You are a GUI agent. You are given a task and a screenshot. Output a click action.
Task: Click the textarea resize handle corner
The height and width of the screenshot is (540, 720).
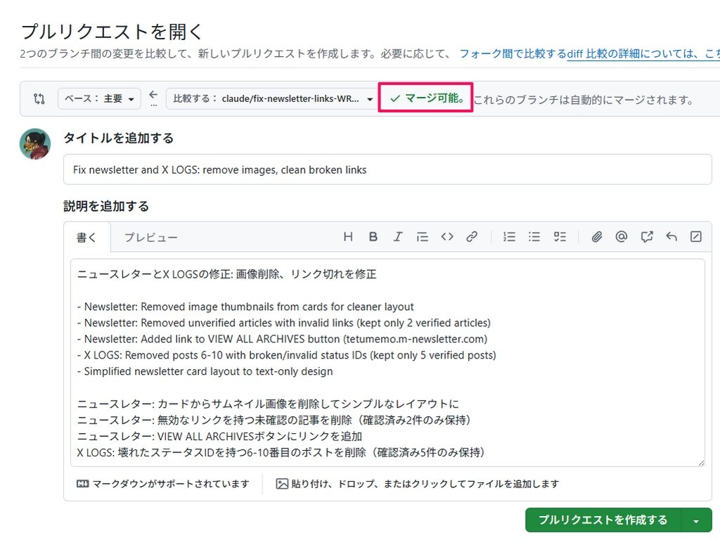[701, 463]
